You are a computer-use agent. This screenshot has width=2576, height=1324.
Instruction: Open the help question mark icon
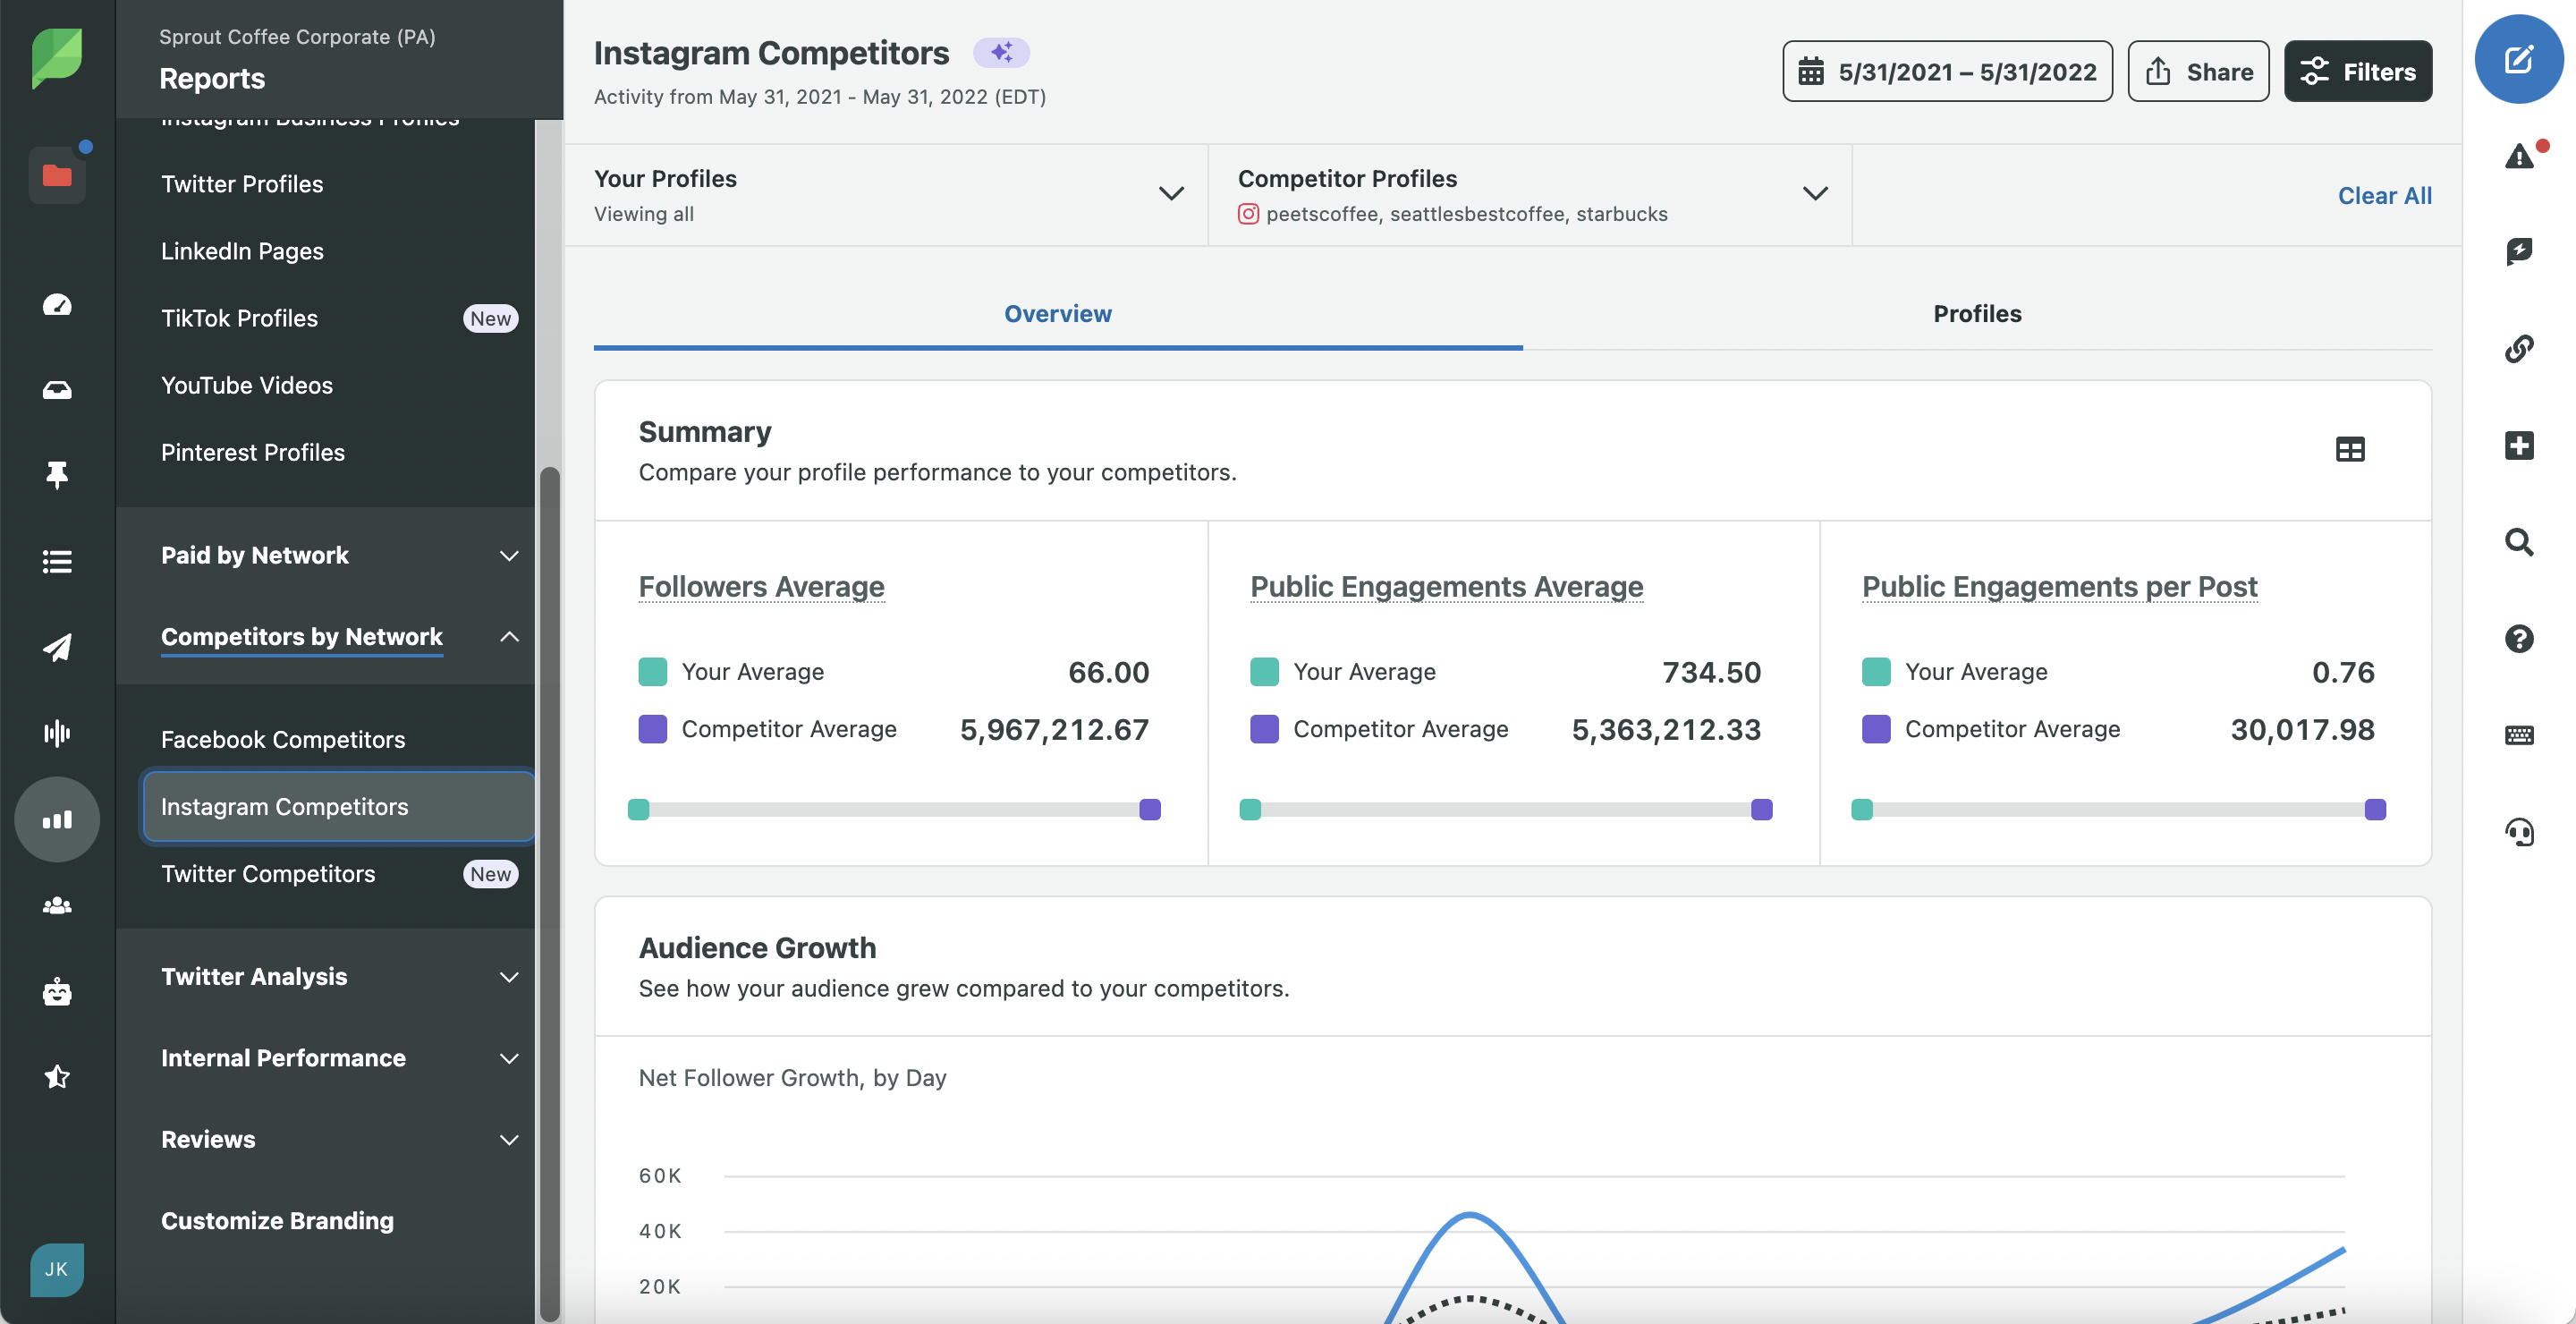2518,638
